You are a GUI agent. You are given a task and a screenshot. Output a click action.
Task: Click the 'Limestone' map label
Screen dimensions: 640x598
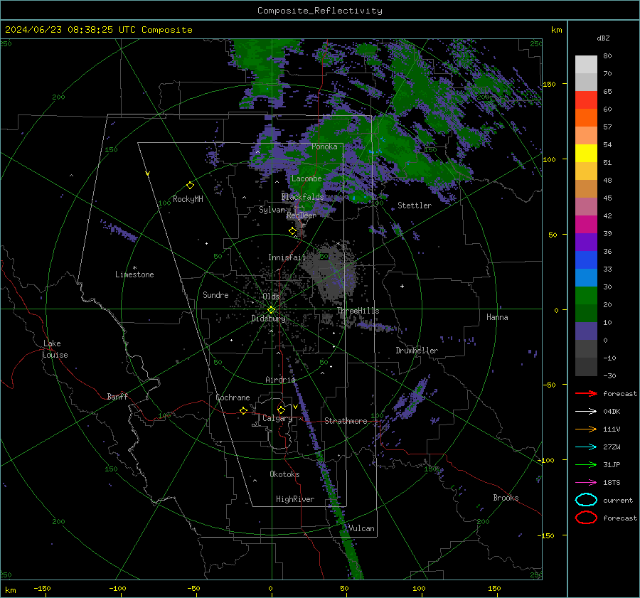[x=134, y=274]
